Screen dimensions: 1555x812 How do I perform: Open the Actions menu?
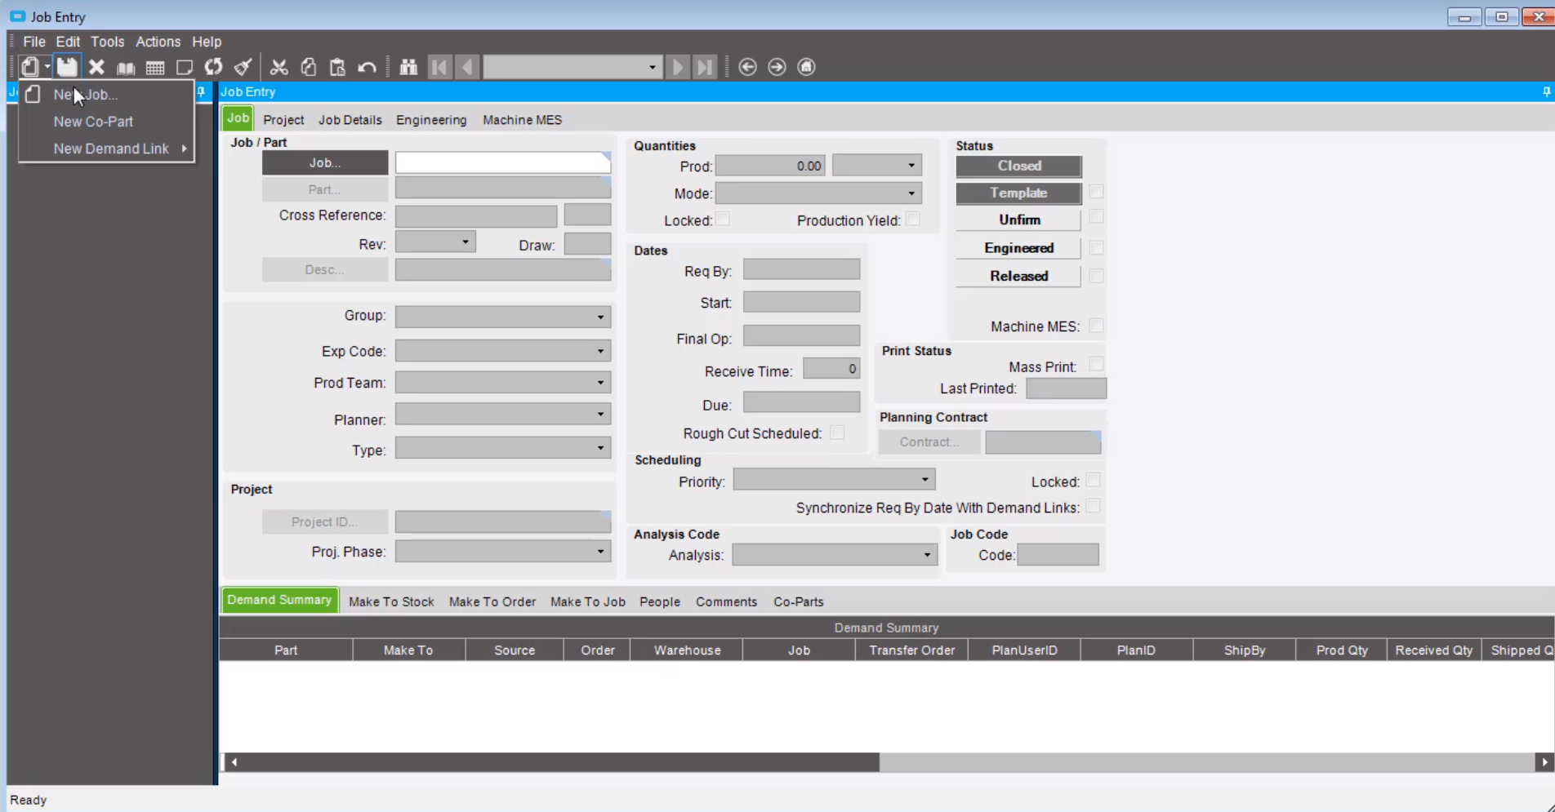pyautogui.click(x=158, y=42)
